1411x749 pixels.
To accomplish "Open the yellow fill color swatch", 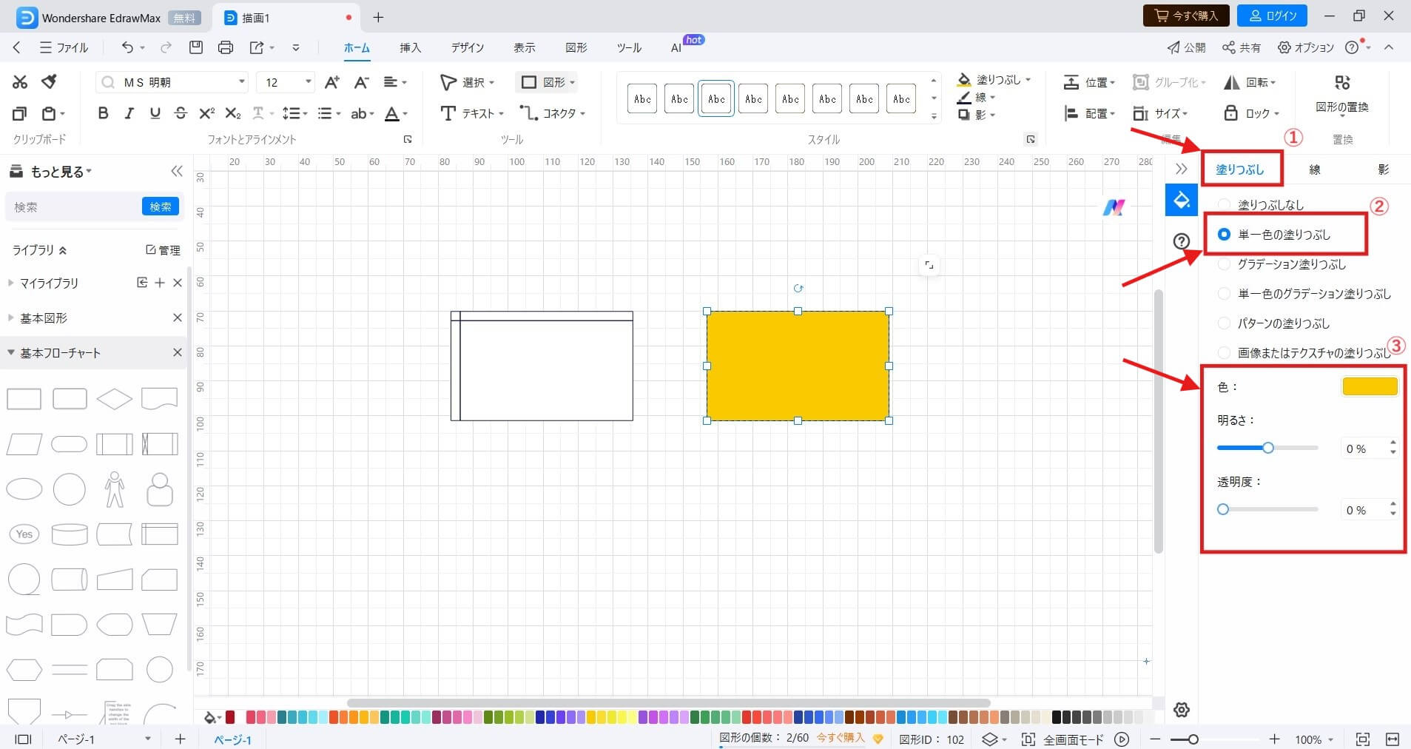I will point(1370,386).
